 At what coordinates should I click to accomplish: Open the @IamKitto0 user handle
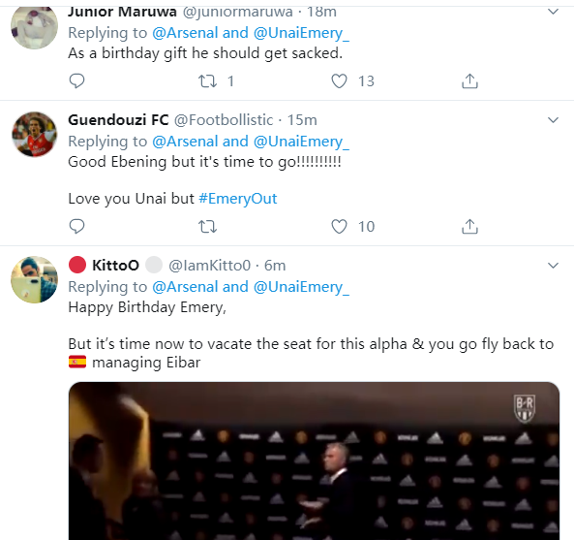(209, 266)
